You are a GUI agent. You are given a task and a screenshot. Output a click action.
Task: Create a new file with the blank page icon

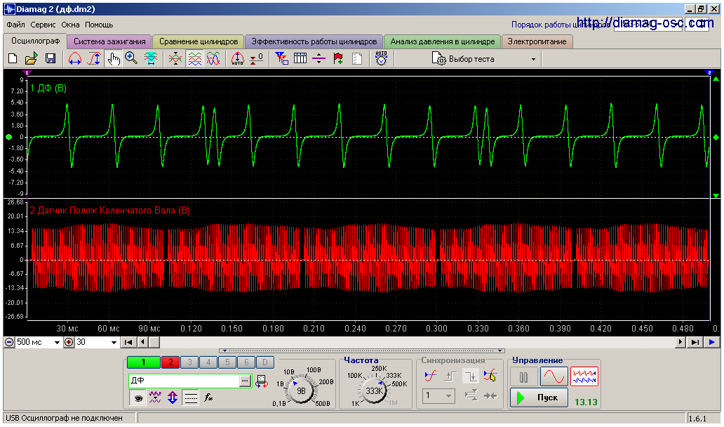pyautogui.click(x=13, y=59)
